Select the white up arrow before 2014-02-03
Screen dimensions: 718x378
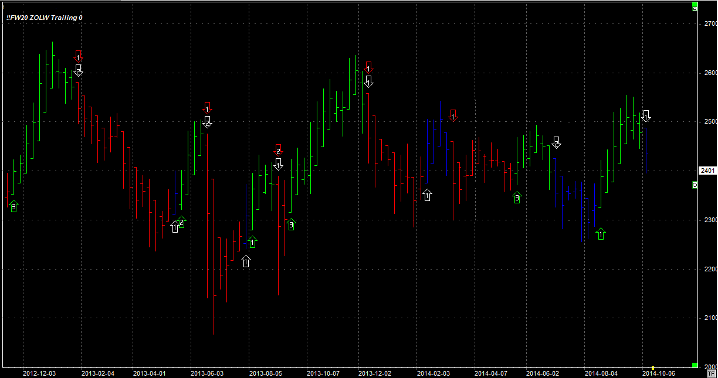427,195
